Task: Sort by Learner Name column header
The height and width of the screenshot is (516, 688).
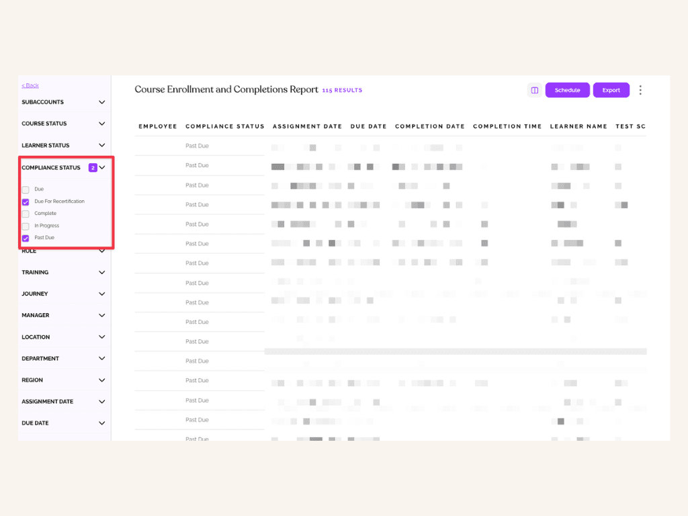Action: 578,126
